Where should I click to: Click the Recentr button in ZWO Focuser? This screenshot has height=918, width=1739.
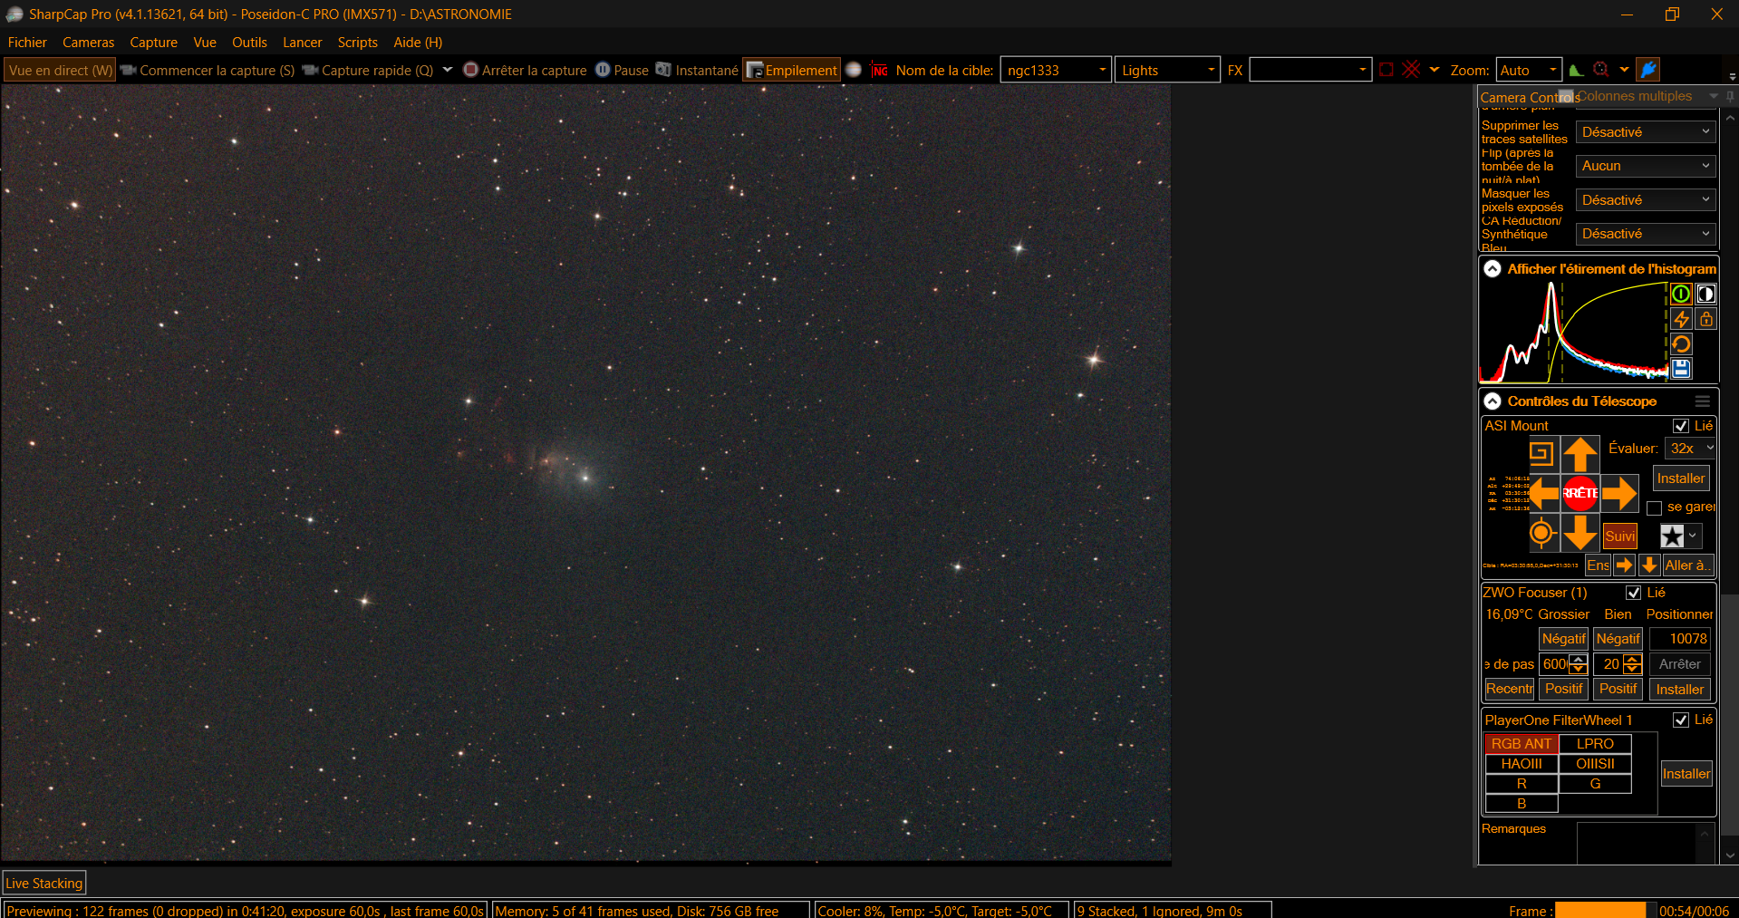[1509, 690]
